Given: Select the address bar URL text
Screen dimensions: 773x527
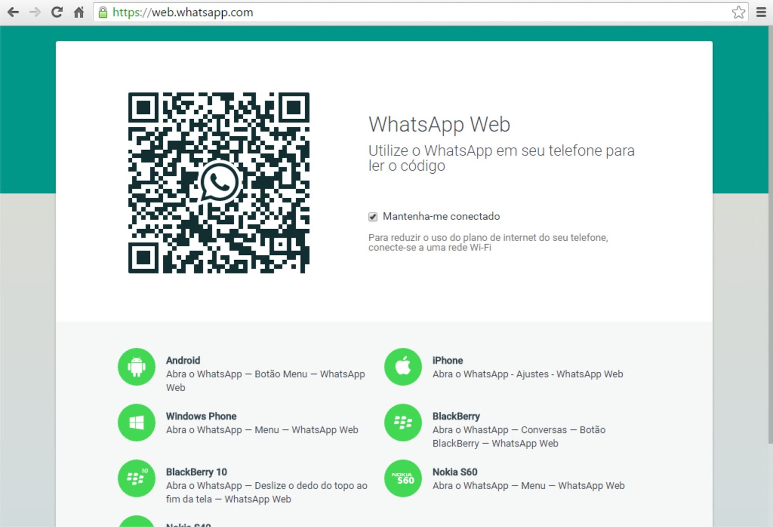Looking at the screenshot, I should [181, 12].
